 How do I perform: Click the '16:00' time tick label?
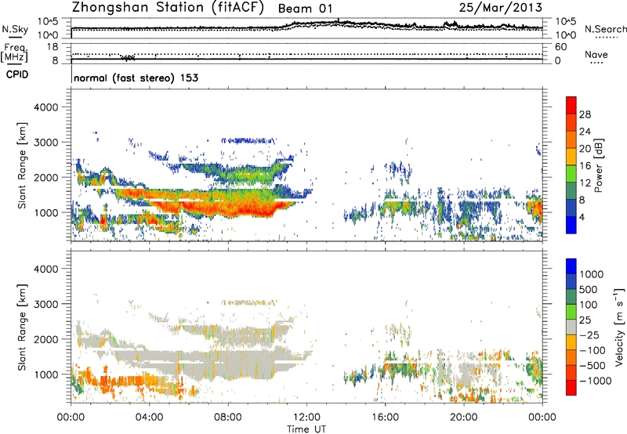click(x=385, y=418)
